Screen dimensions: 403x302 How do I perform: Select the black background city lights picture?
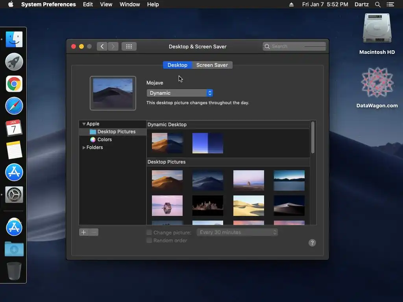pyautogui.click(x=208, y=205)
